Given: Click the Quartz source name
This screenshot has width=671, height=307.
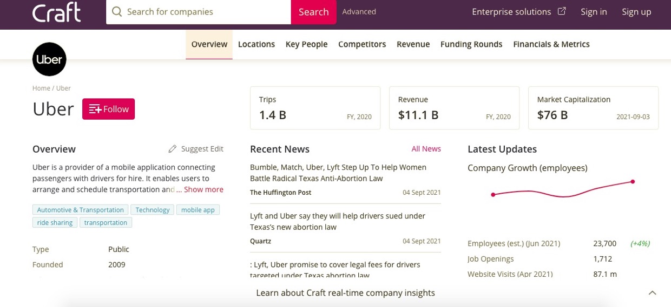Looking at the screenshot, I should 261,241.
